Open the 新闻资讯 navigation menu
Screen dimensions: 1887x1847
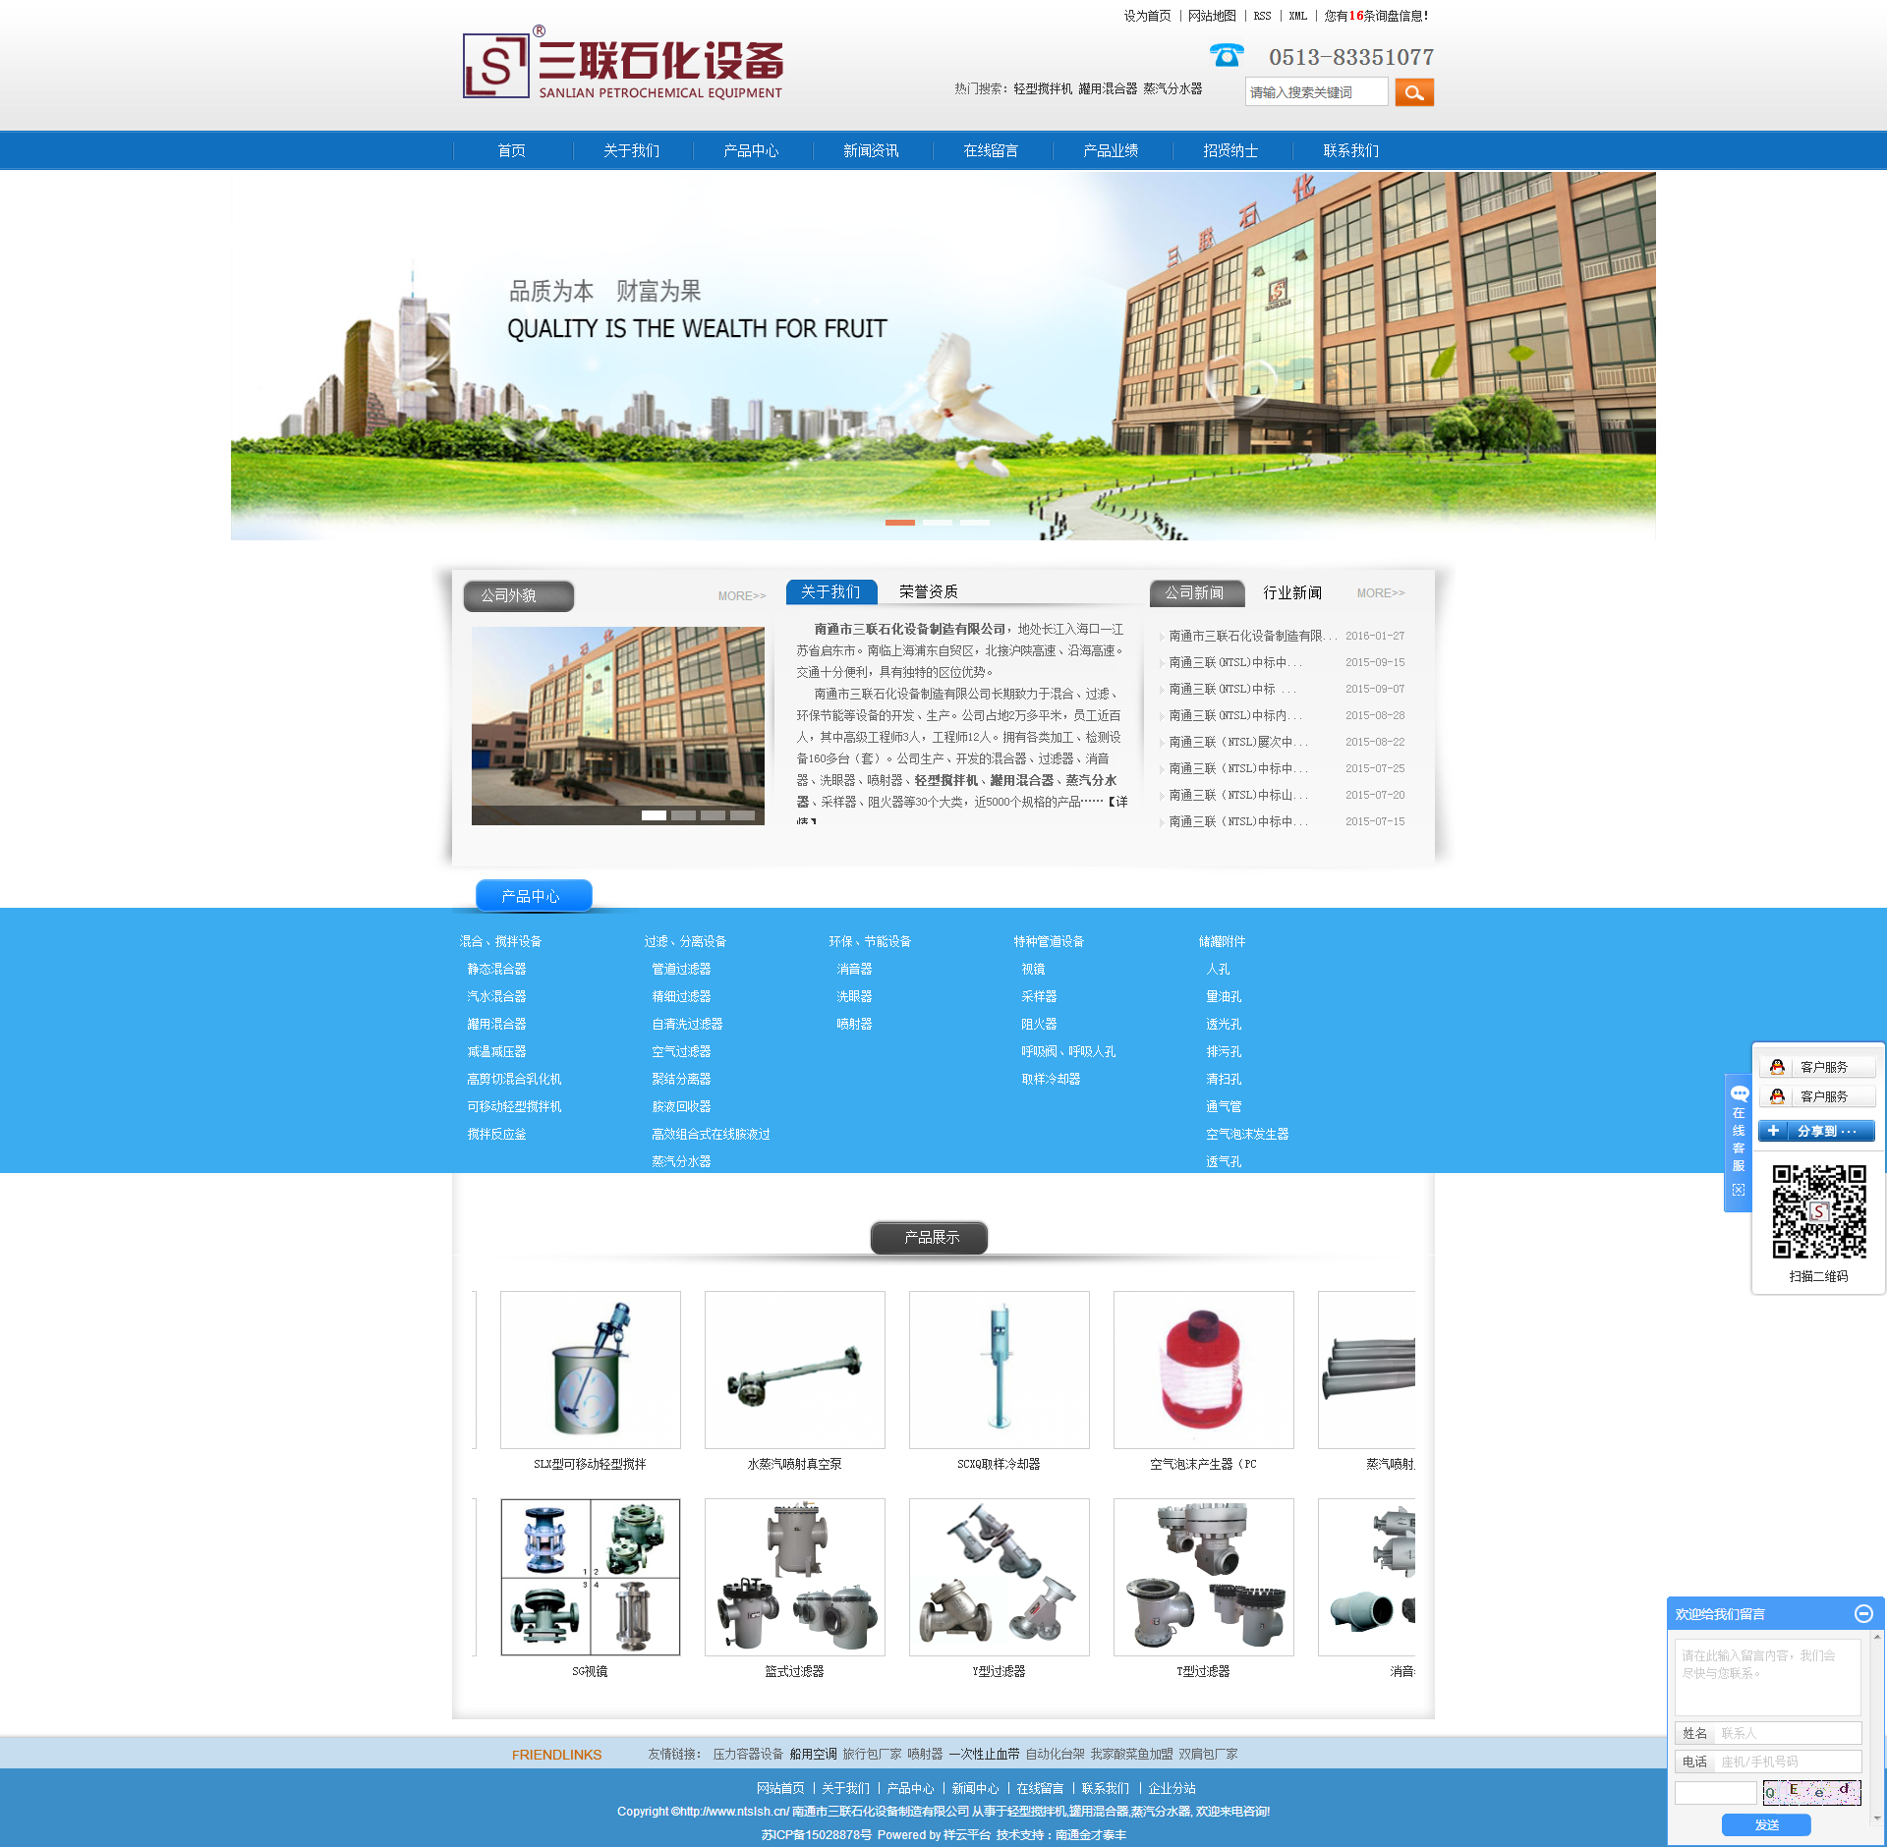pos(871,150)
